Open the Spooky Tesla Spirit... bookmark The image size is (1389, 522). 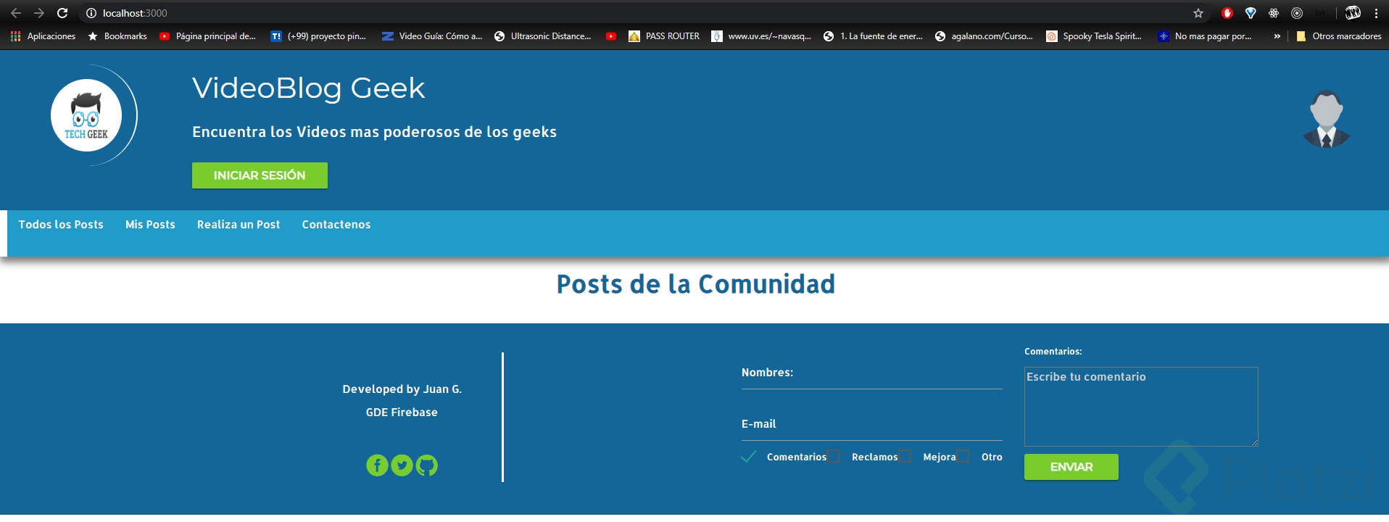pyautogui.click(x=1095, y=36)
